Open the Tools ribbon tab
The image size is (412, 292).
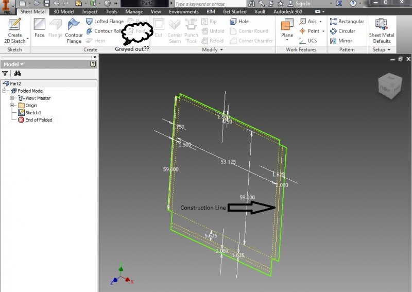point(112,11)
